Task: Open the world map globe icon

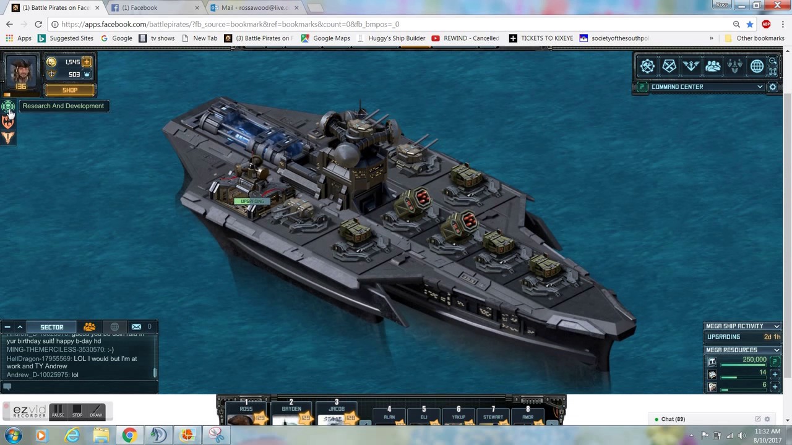Action: click(x=757, y=66)
